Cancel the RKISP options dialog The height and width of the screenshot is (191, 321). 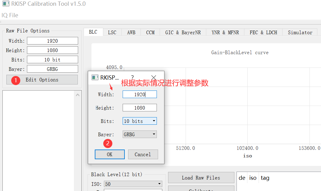(x=143, y=154)
